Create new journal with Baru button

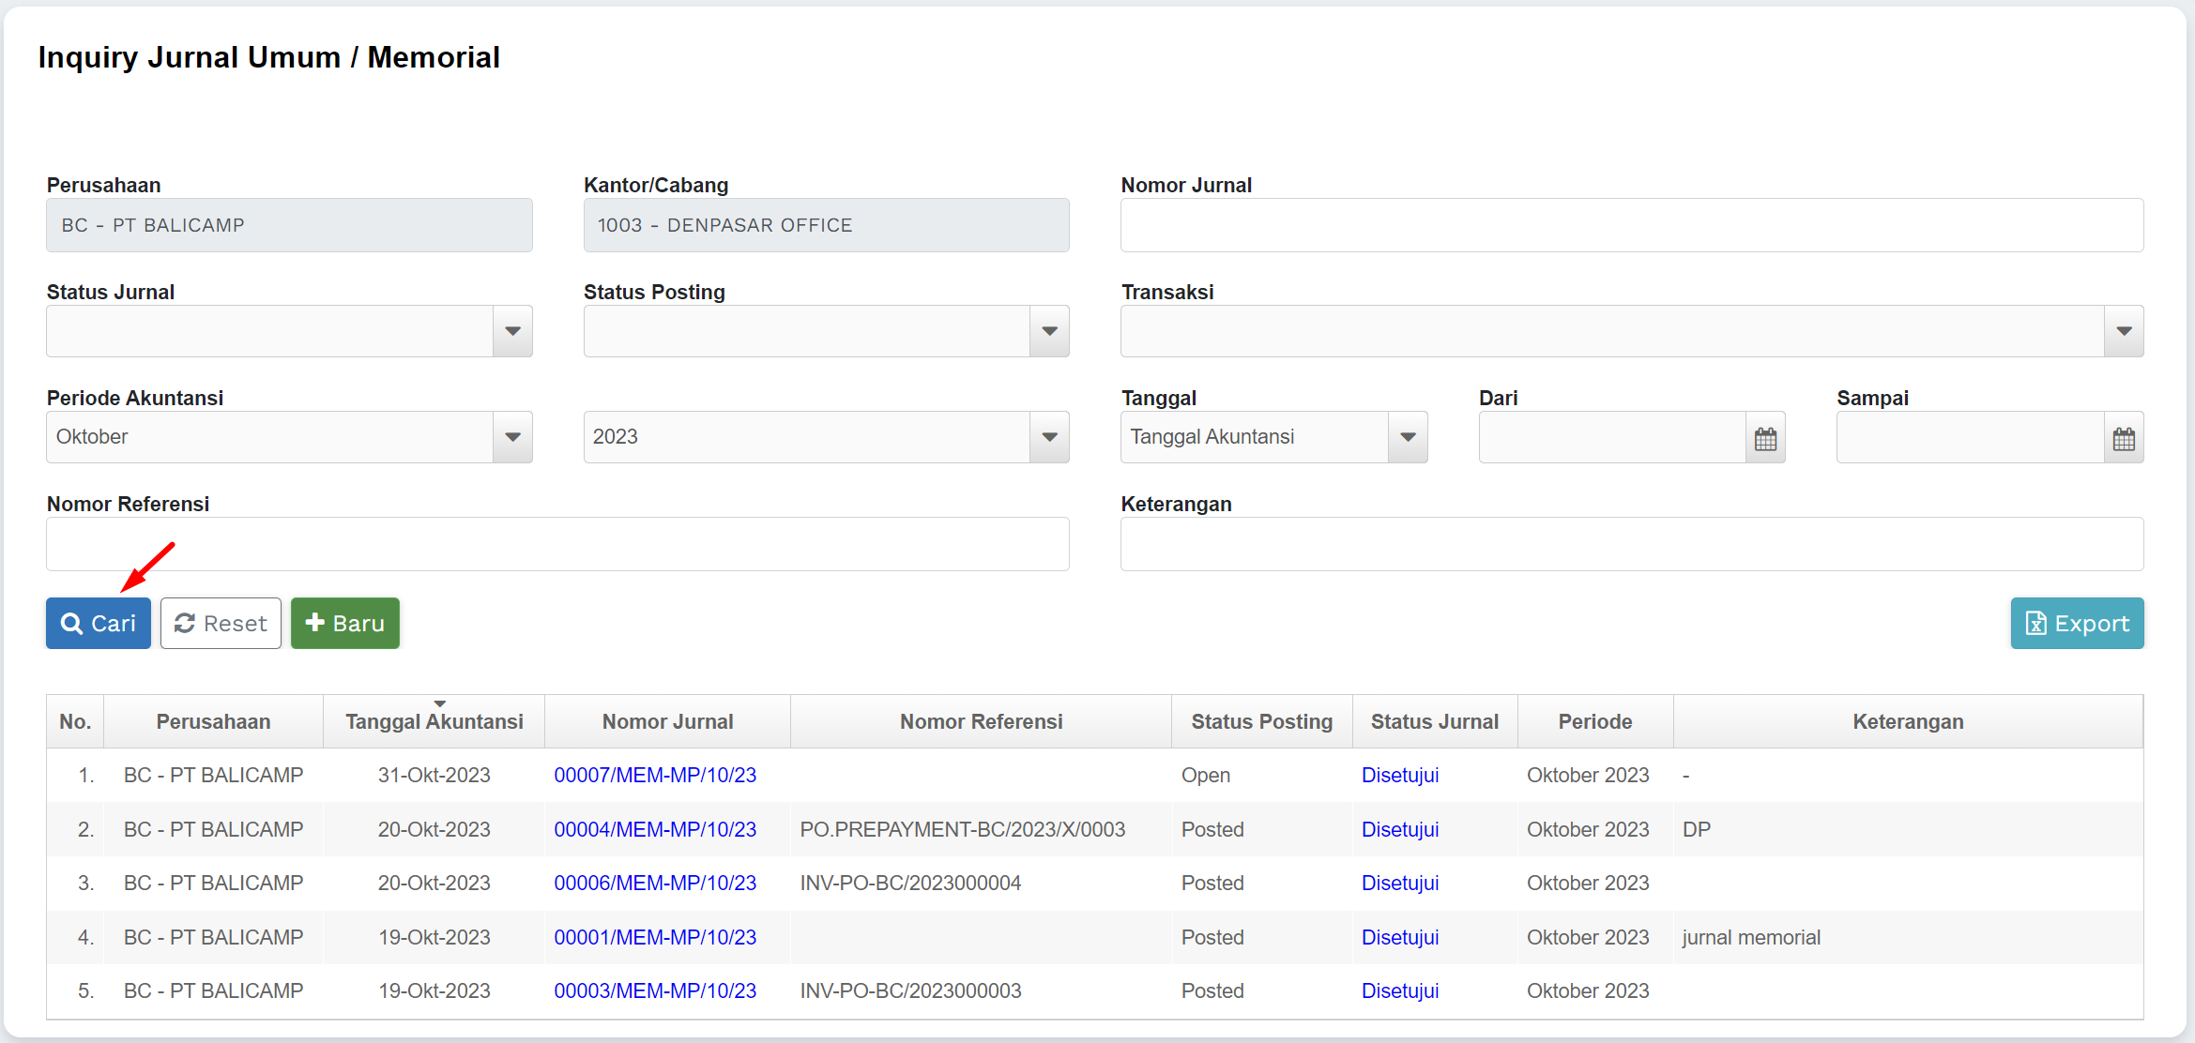[x=345, y=624]
